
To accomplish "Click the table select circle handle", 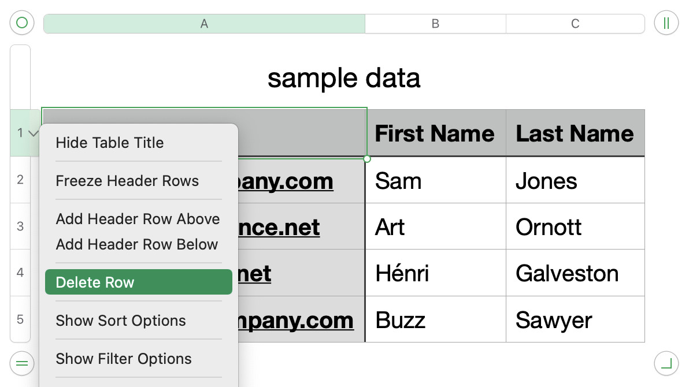I will 22,23.
